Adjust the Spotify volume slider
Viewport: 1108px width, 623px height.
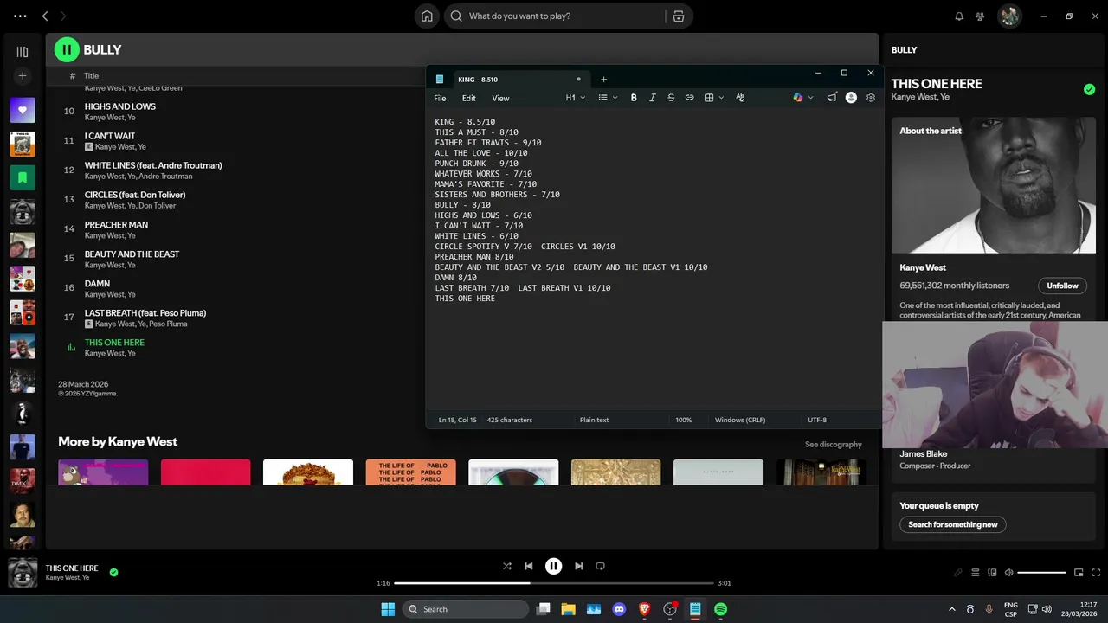(1042, 572)
